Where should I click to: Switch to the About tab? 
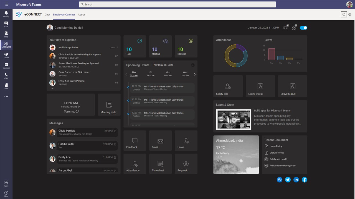(x=82, y=15)
